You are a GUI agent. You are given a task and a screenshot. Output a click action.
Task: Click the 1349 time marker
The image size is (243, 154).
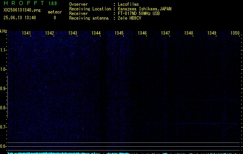212,33
